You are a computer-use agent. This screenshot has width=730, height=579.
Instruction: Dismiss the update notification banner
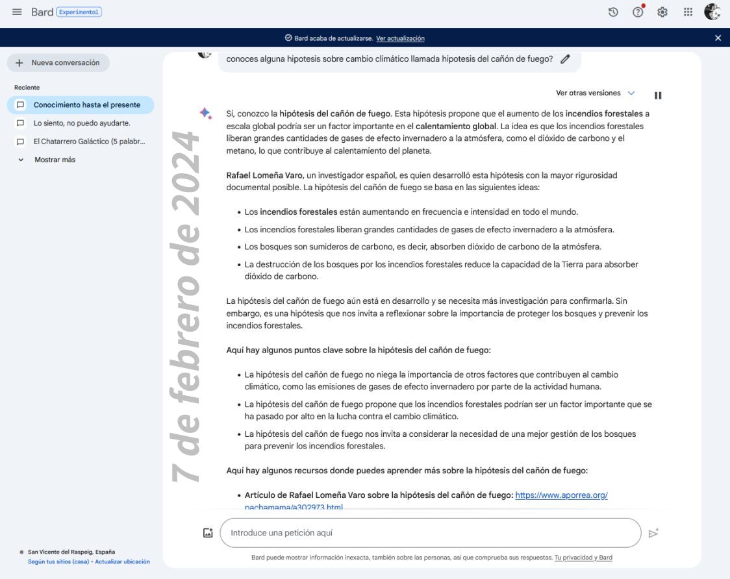pos(718,38)
